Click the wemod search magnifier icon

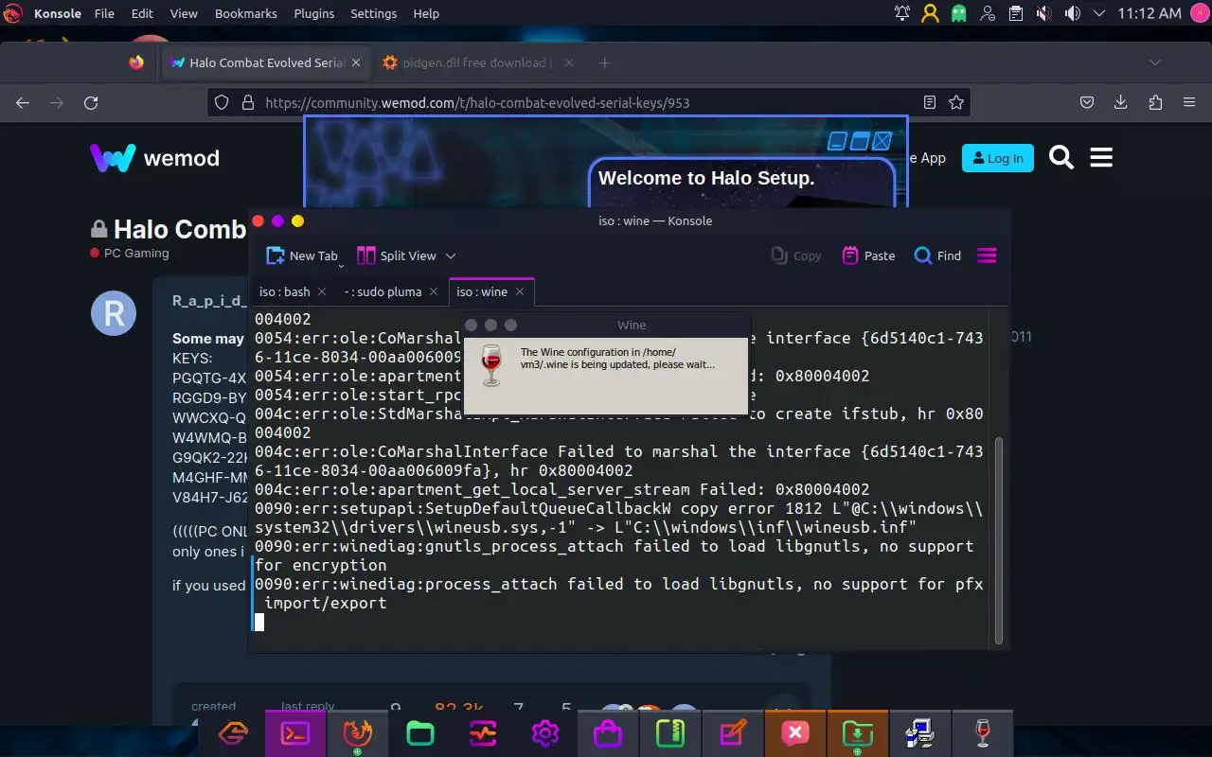click(x=1061, y=158)
